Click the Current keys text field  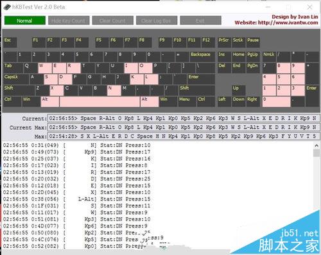click(x=184, y=118)
